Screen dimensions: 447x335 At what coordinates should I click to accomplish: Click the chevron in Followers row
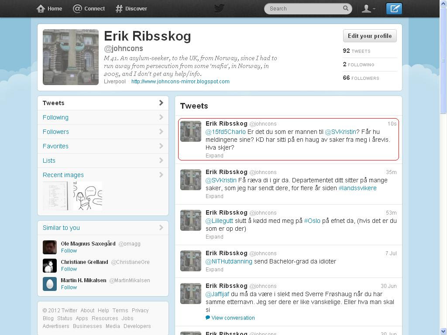click(x=161, y=131)
